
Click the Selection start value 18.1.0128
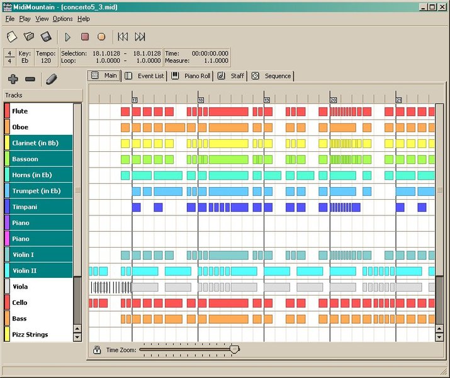click(106, 54)
